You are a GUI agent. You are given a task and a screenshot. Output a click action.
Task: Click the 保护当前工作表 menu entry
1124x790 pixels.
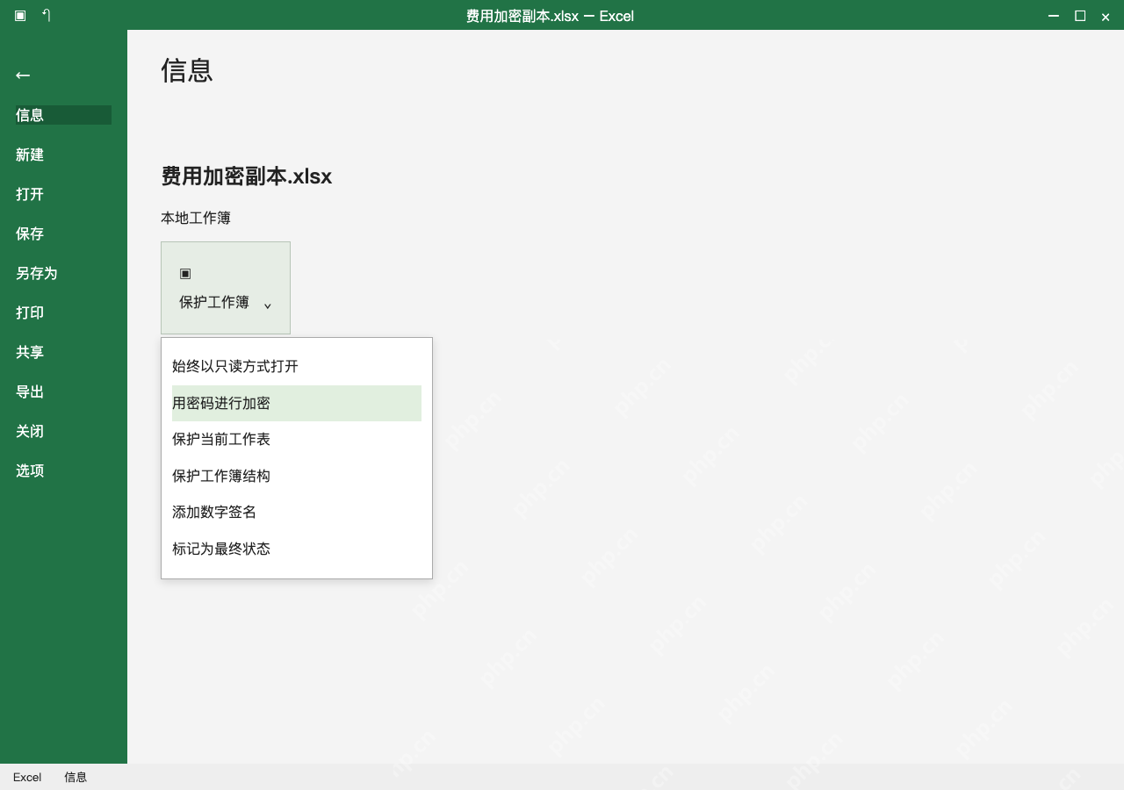(x=297, y=439)
